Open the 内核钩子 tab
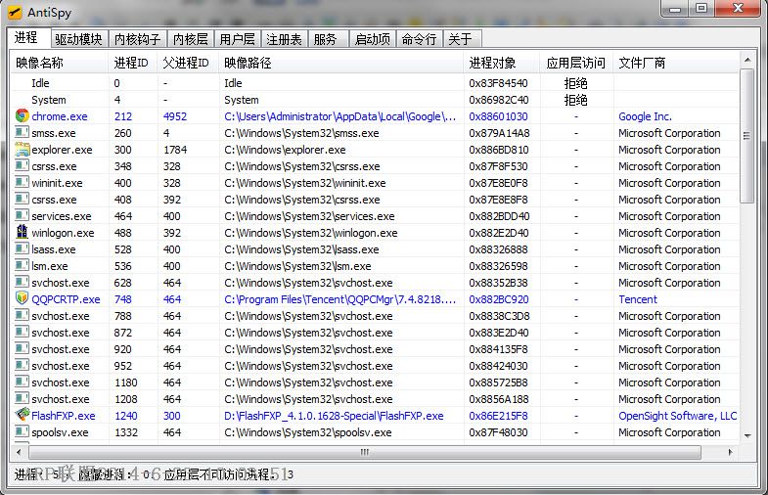Viewport: 768px width, 495px height. tap(137, 39)
